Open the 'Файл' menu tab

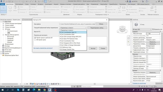[x=3, y=4]
